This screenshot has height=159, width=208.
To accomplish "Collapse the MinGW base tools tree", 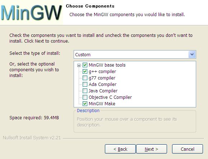I will click(79, 65).
